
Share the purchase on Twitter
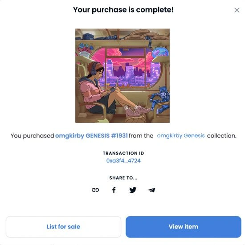[133, 190]
